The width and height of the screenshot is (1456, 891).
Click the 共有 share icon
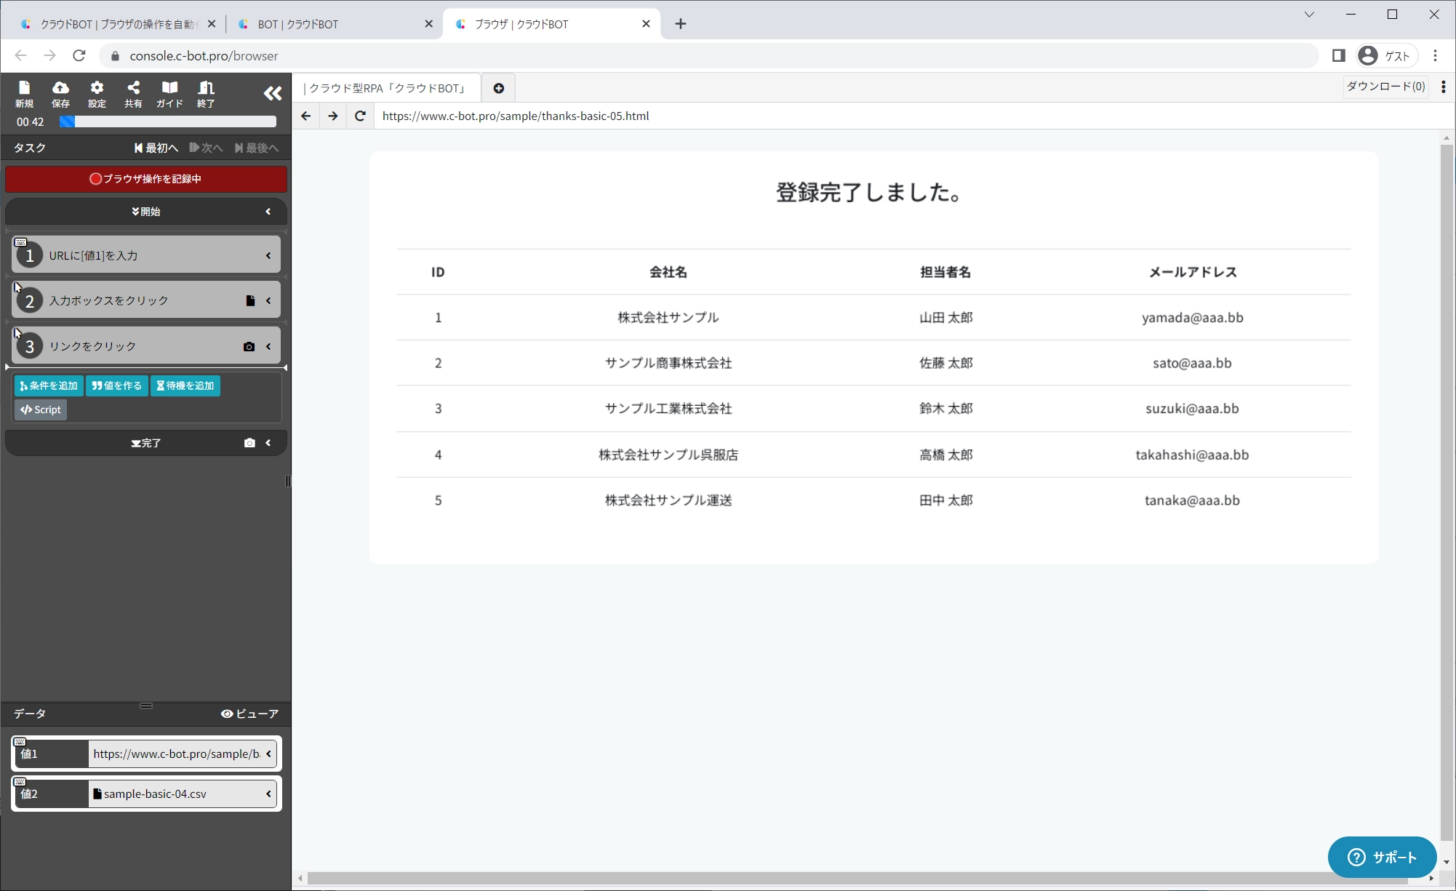coord(133,93)
